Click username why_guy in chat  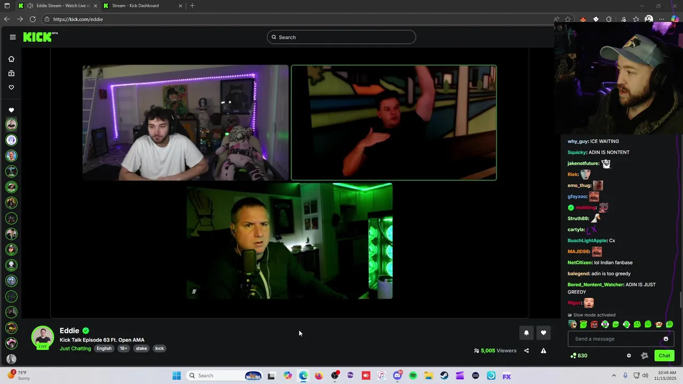pyautogui.click(x=577, y=141)
